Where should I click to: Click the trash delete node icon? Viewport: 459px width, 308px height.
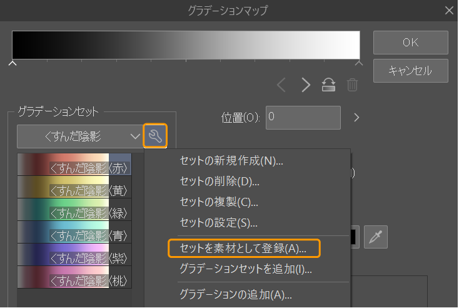[x=352, y=85]
